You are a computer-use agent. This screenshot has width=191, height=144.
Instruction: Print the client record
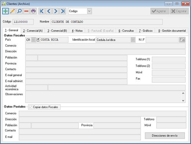[33, 11]
